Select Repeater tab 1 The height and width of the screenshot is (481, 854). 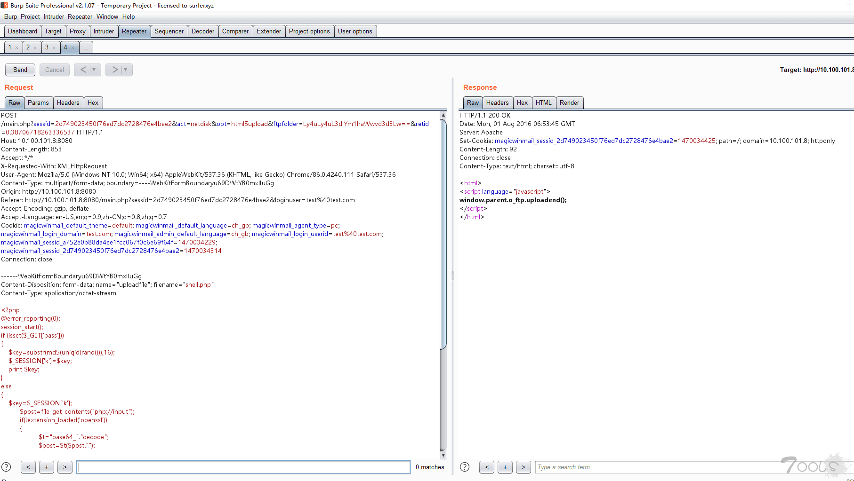click(x=9, y=47)
